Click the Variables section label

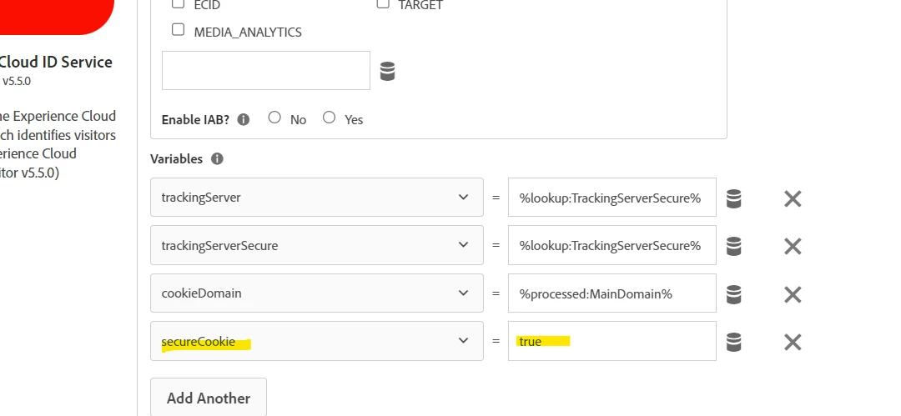click(176, 158)
